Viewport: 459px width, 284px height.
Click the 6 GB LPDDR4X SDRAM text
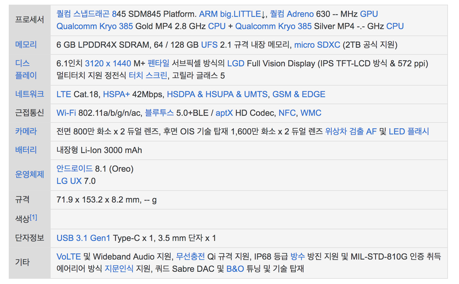[x=103, y=45]
